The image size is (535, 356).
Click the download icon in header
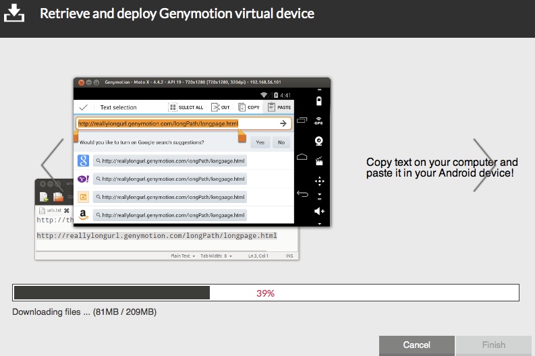coord(14,13)
